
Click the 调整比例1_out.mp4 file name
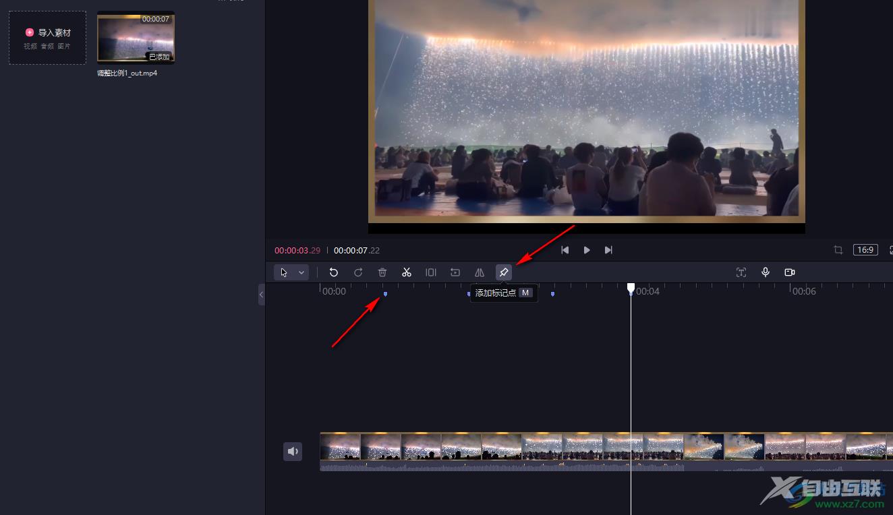127,73
